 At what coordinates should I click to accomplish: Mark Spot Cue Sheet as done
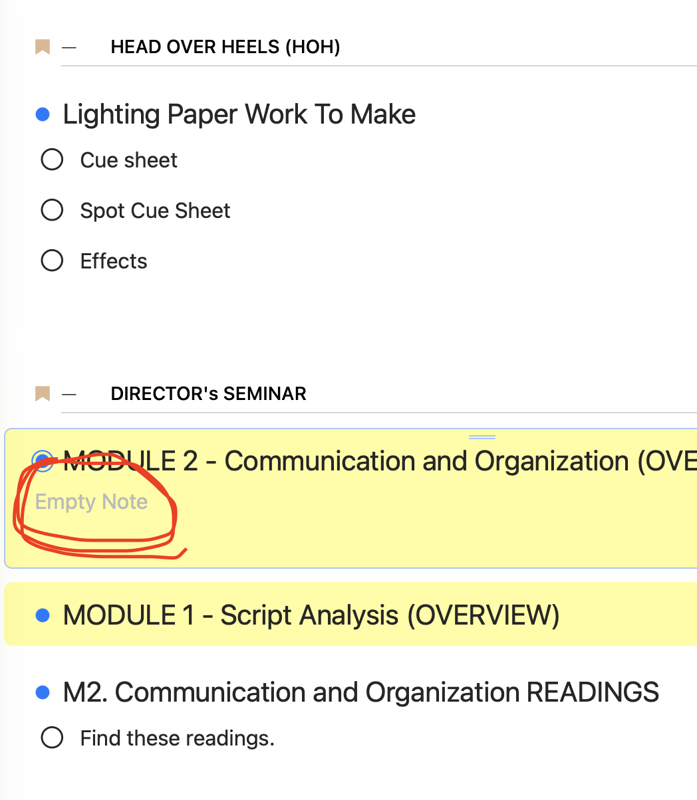(52, 211)
